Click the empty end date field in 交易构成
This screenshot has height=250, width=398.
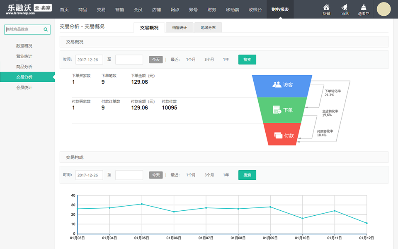129,175
